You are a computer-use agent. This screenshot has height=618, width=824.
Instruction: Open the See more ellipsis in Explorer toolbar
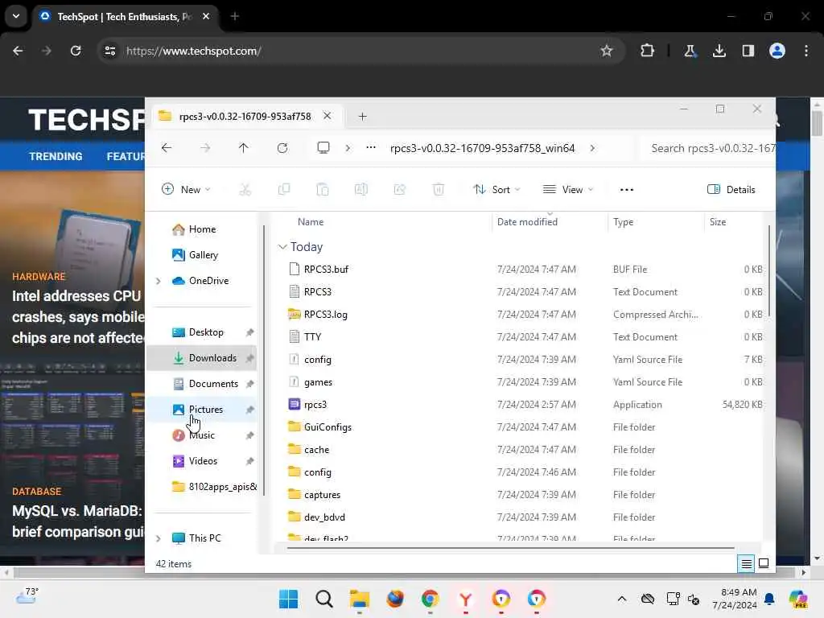[x=626, y=190]
